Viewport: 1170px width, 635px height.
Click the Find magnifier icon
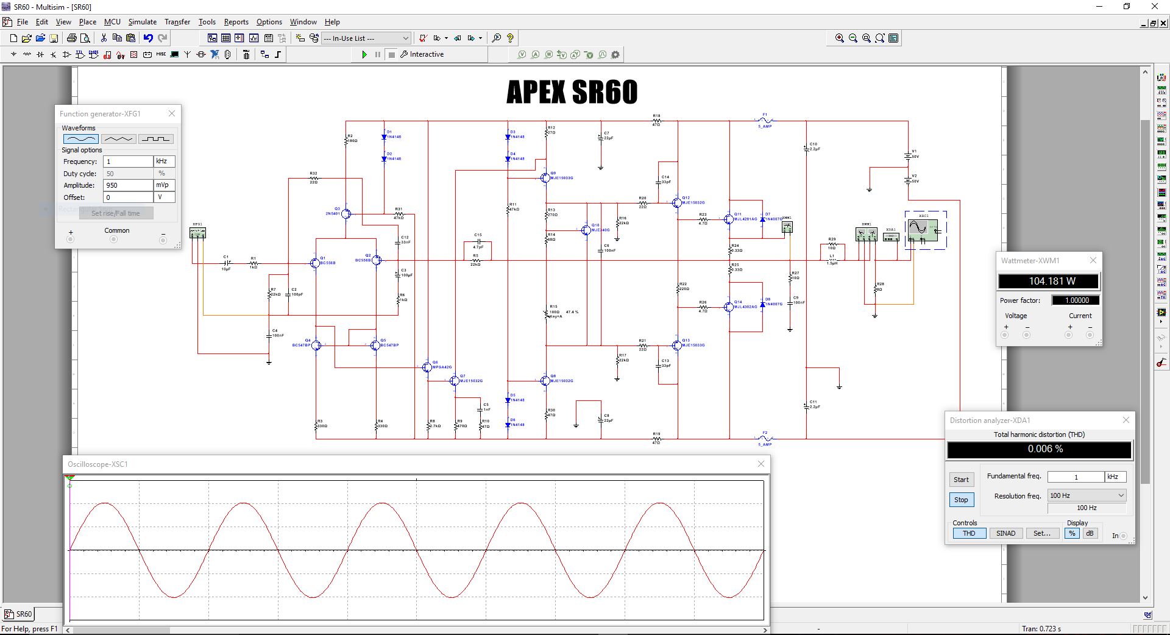(497, 38)
